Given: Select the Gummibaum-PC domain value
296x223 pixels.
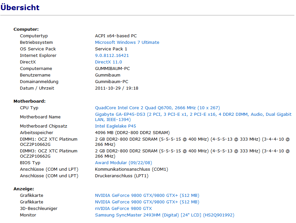Looking at the screenshot, I should (x=111, y=82).
